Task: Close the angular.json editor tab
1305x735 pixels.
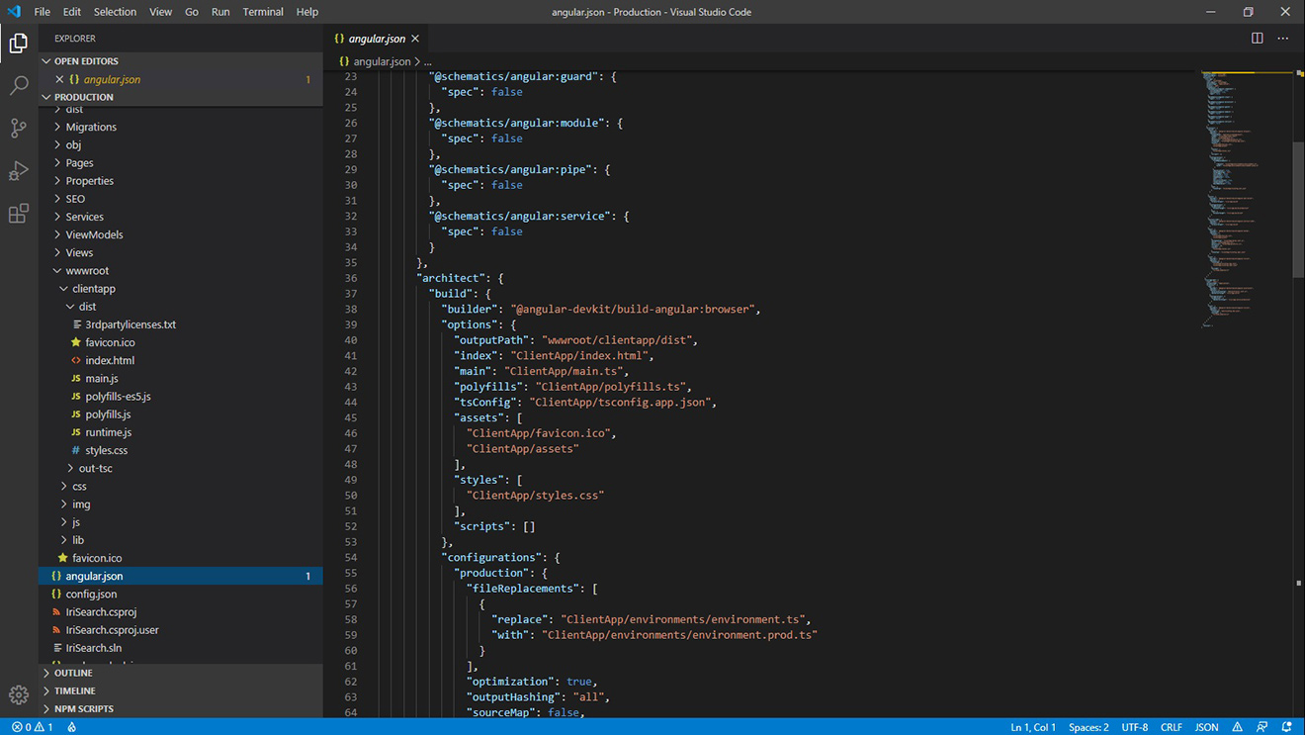Action: [415, 39]
